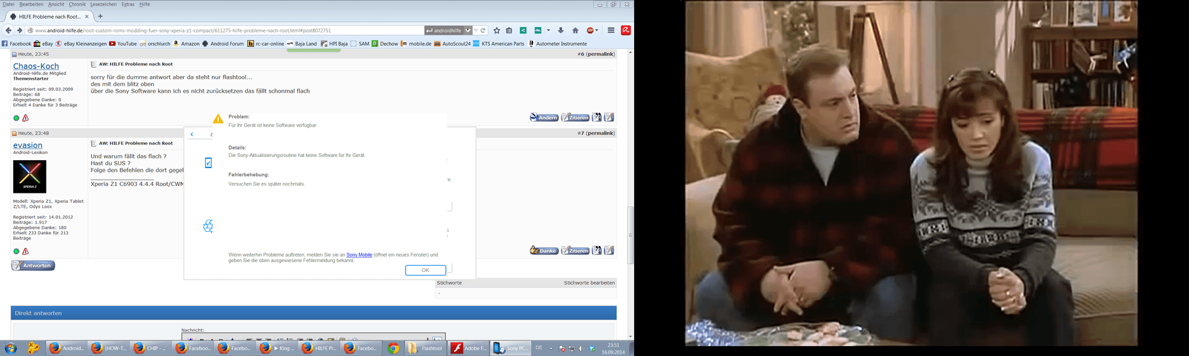Open the Firefox hamburger menu

tap(611, 30)
